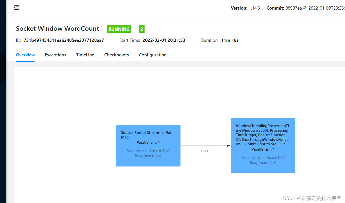The width and height of the screenshot is (345, 203).
Task: Click Busy (max): N/A in the Window node
Action: click(263, 163)
